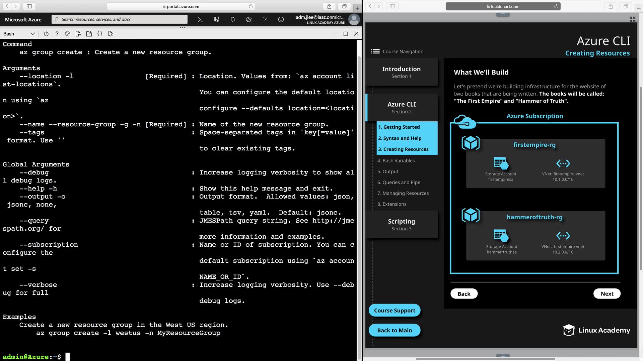Restart Cloud Shell with power icon
Screen dimensions: 643x361
click(46, 34)
